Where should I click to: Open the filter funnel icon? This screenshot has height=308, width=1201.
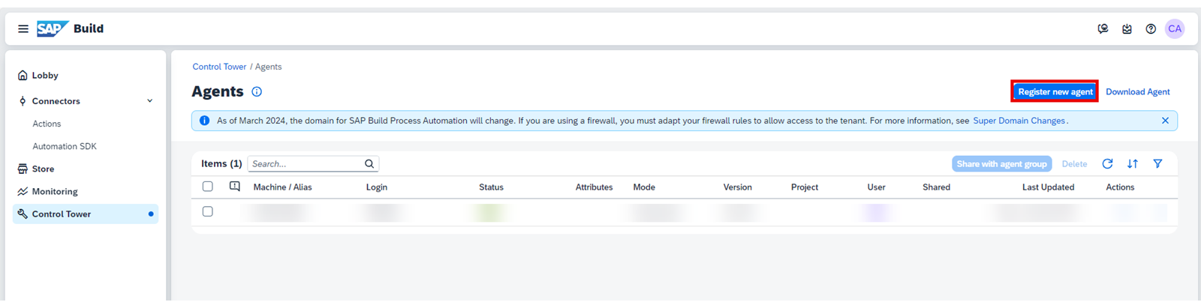[1157, 163]
